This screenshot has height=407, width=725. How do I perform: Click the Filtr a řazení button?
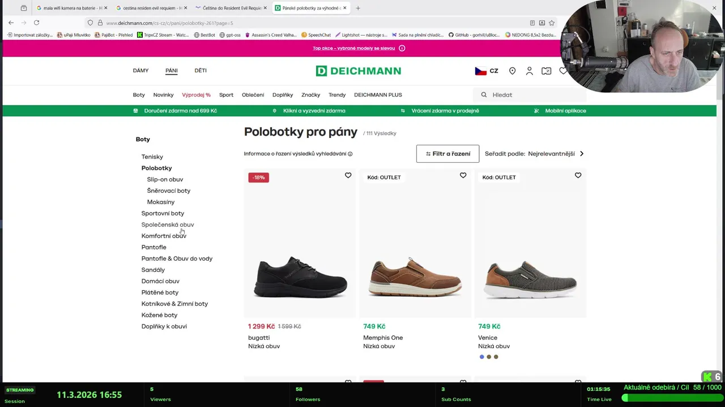pyautogui.click(x=447, y=154)
